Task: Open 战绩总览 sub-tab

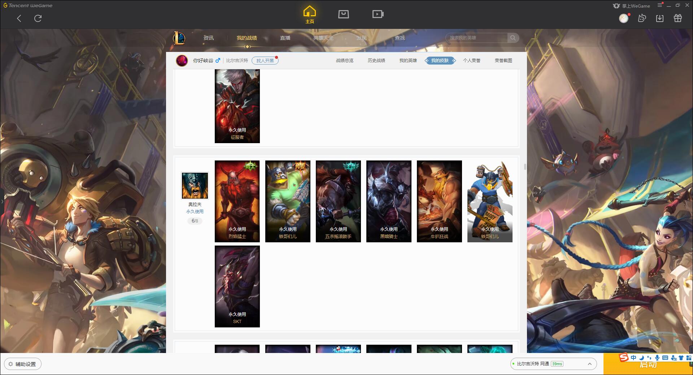Action: click(x=345, y=61)
